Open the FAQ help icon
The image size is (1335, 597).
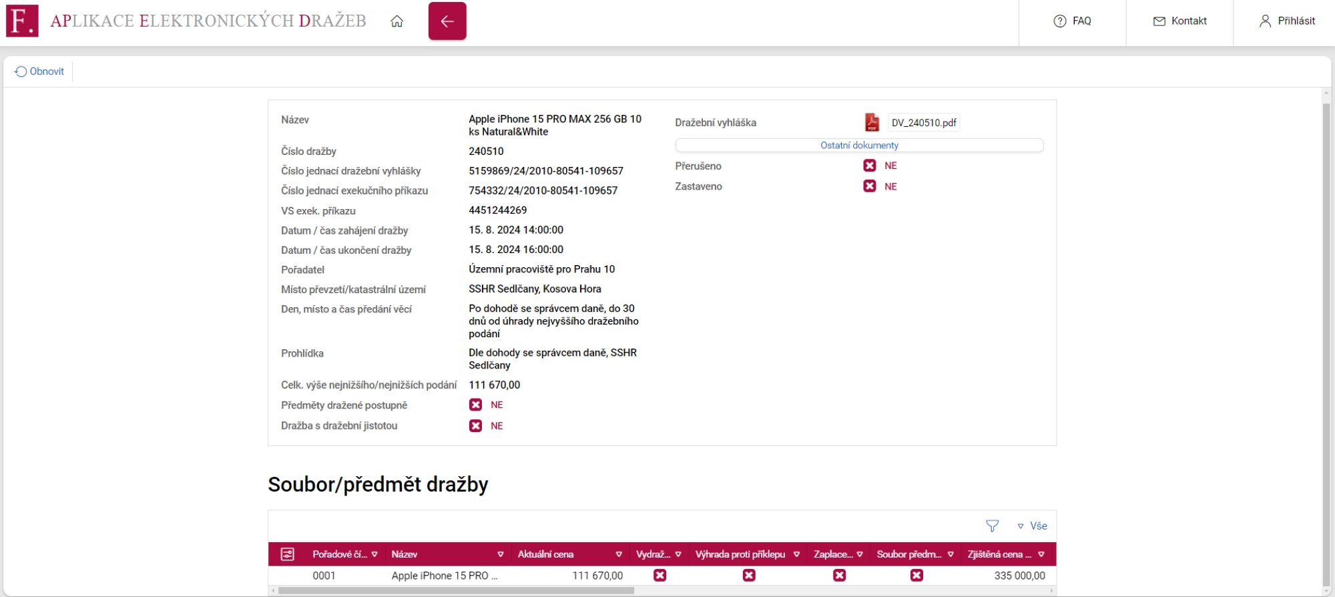pyautogui.click(x=1060, y=21)
